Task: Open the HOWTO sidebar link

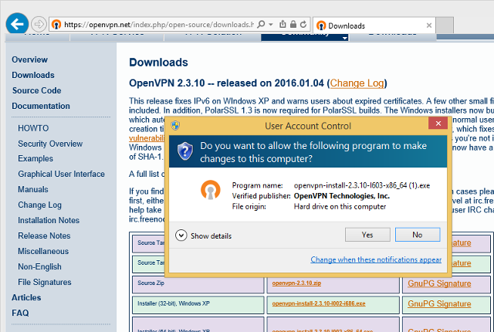Action: point(33,128)
